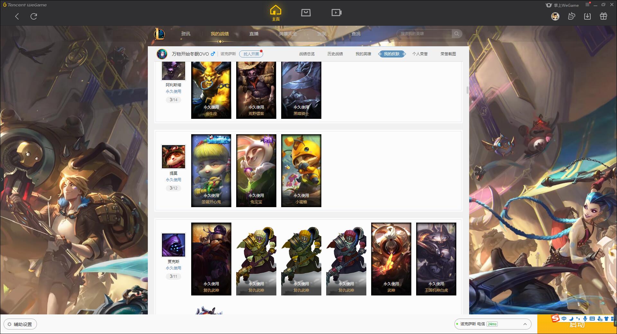
Task: Select 我的皮肤 sub-tab
Action: tap(392, 54)
